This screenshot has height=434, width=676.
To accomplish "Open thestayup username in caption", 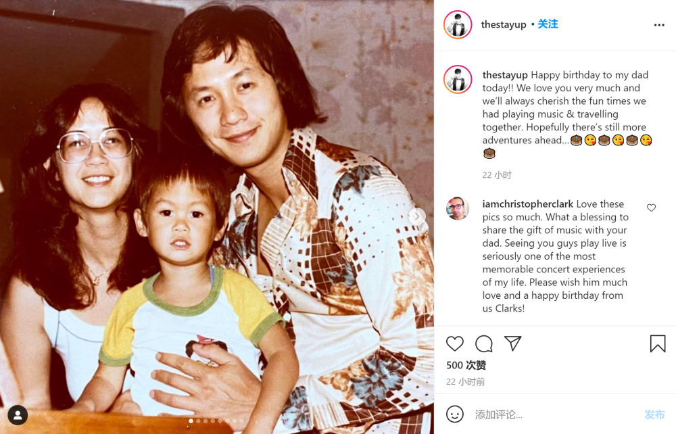I will click(x=505, y=75).
